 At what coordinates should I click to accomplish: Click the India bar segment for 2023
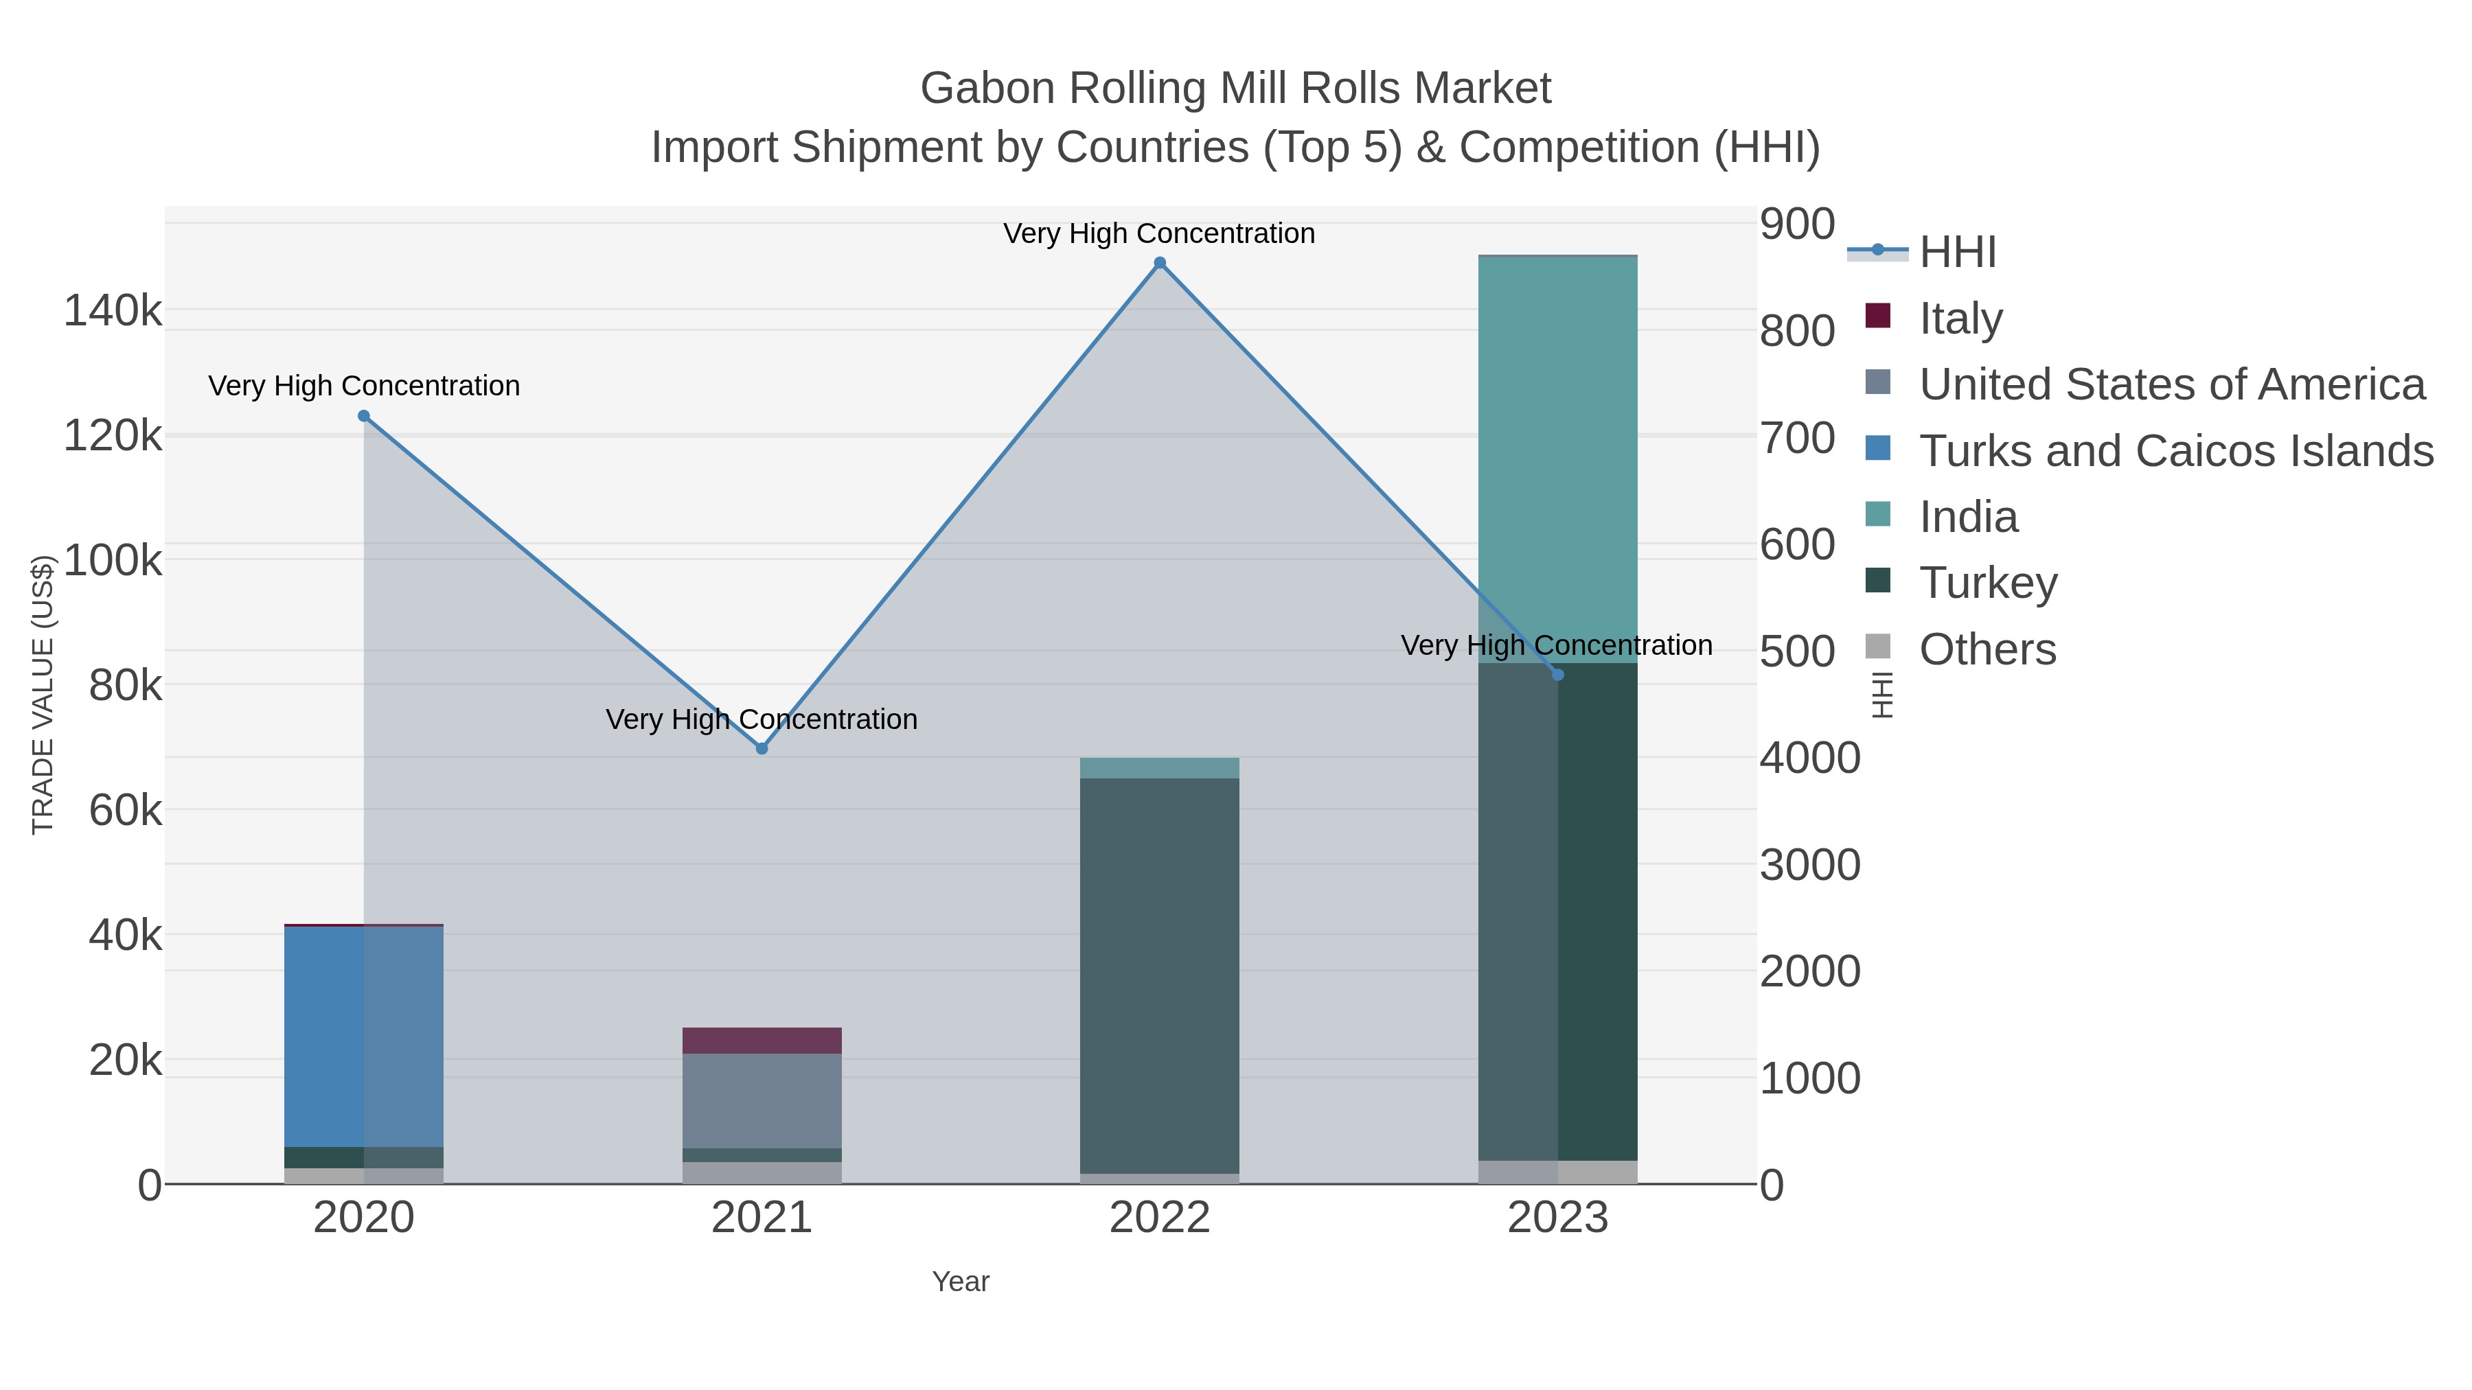click(x=1557, y=461)
